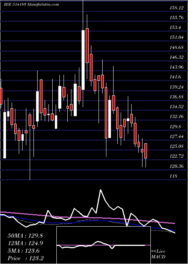Click the 118 axis value
This screenshot has width=188, height=264.
click(173, 176)
